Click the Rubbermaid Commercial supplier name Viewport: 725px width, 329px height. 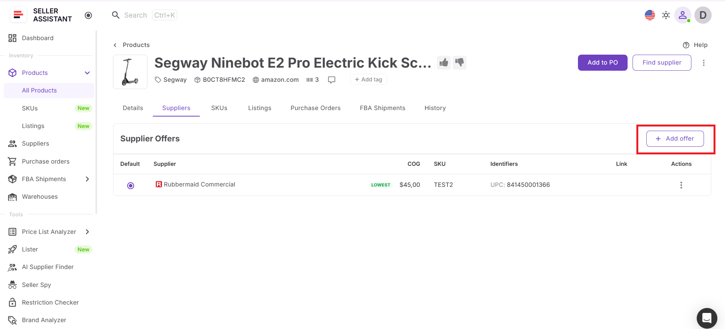point(199,185)
